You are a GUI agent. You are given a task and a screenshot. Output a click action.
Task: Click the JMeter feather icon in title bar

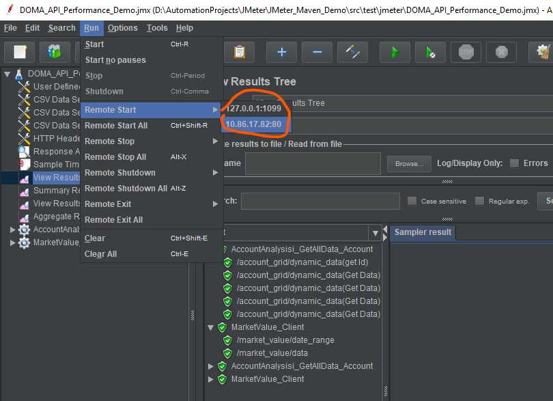(10, 9)
